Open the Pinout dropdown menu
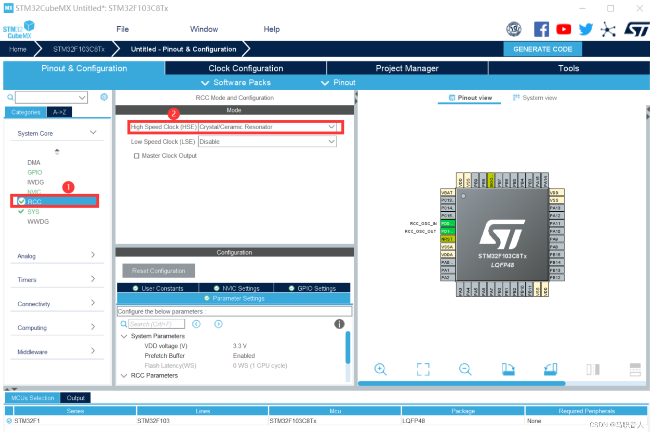Image resolution: width=650 pixels, height=432 pixels. click(338, 83)
